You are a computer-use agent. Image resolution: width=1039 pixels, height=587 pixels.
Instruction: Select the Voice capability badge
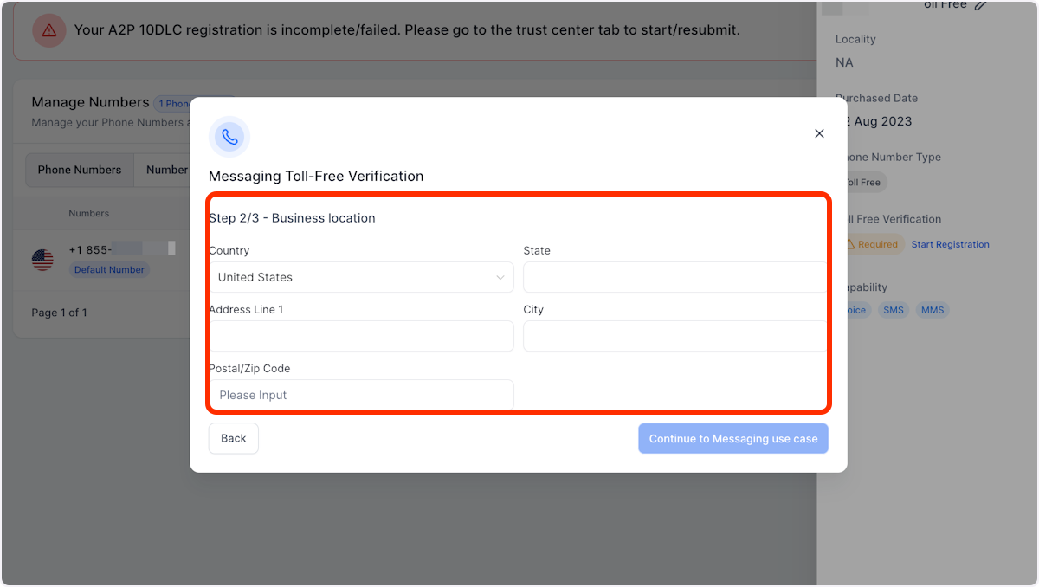coord(855,309)
